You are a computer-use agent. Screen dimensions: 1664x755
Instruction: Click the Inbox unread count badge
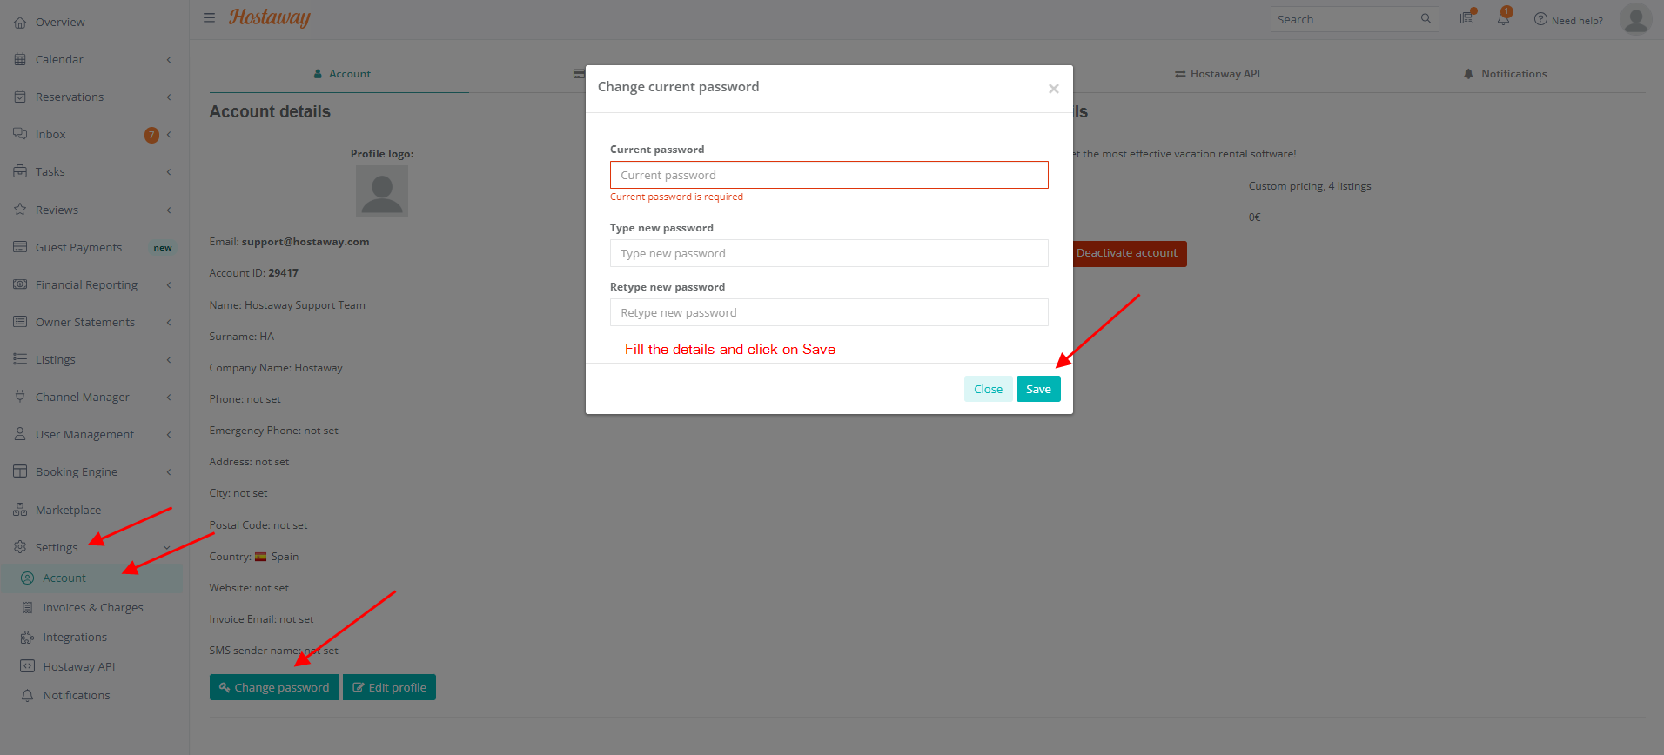pos(151,135)
